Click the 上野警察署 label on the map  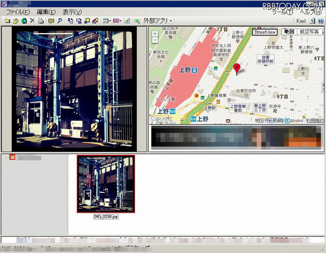tap(217, 96)
